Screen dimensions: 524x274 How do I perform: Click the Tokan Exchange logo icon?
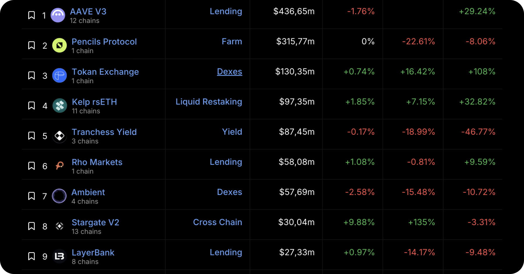point(59,76)
